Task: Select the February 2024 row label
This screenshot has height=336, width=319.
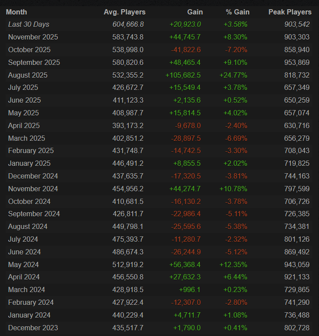Action: [31, 302]
